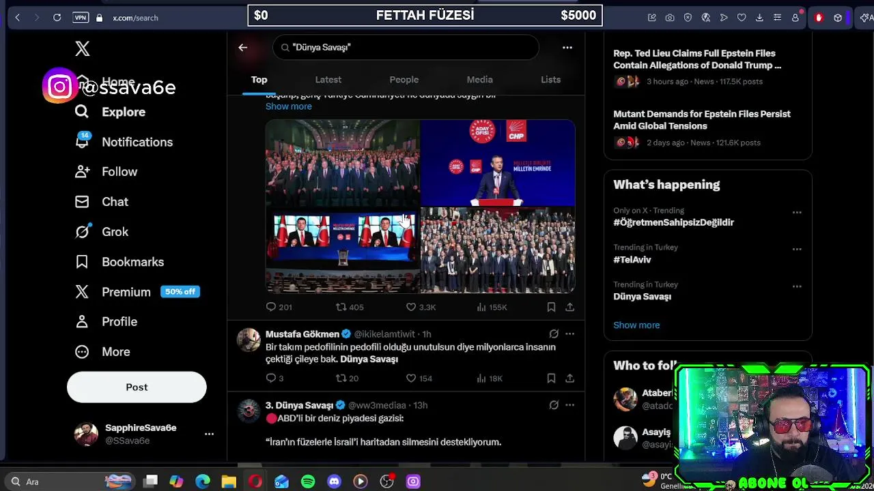View analytics of the 155K views post
This screenshot has height=491, width=874.
click(x=492, y=308)
